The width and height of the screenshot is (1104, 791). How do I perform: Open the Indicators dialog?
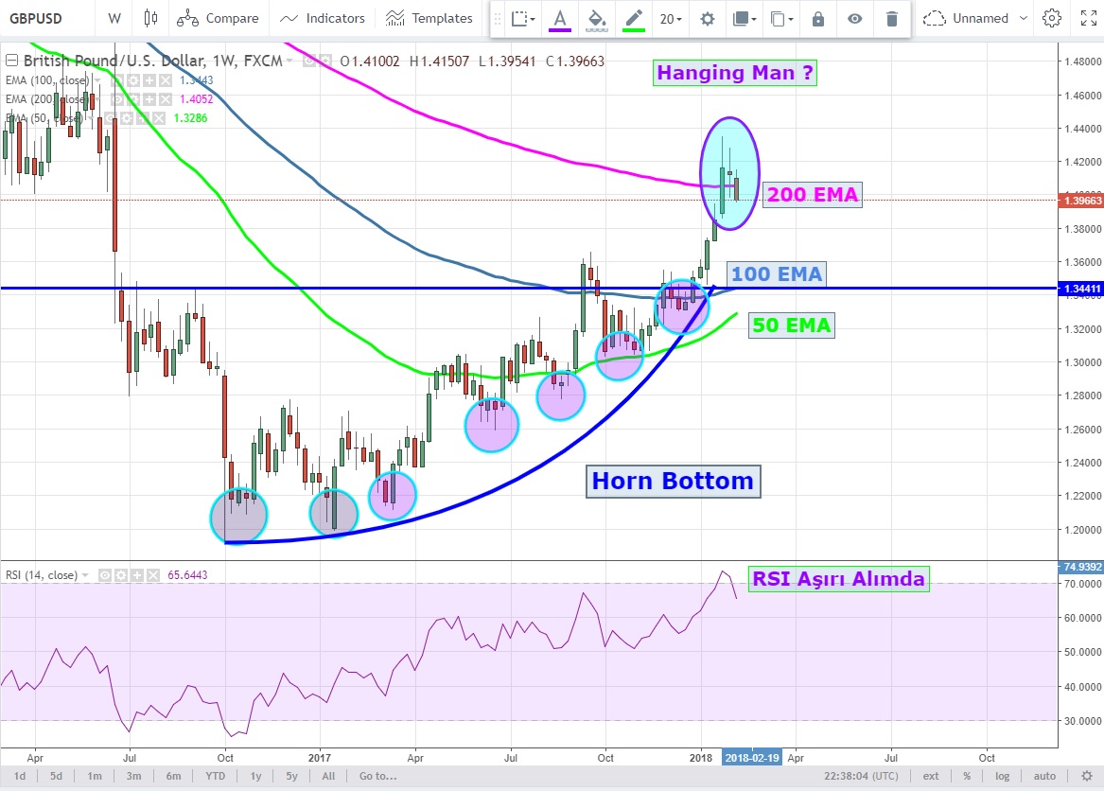pyautogui.click(x=324, y=18)
